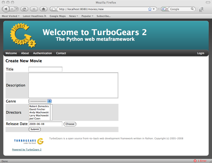Expand the Popular bookmarks folder
Screen dimensions: 212x163
(87, 16)
